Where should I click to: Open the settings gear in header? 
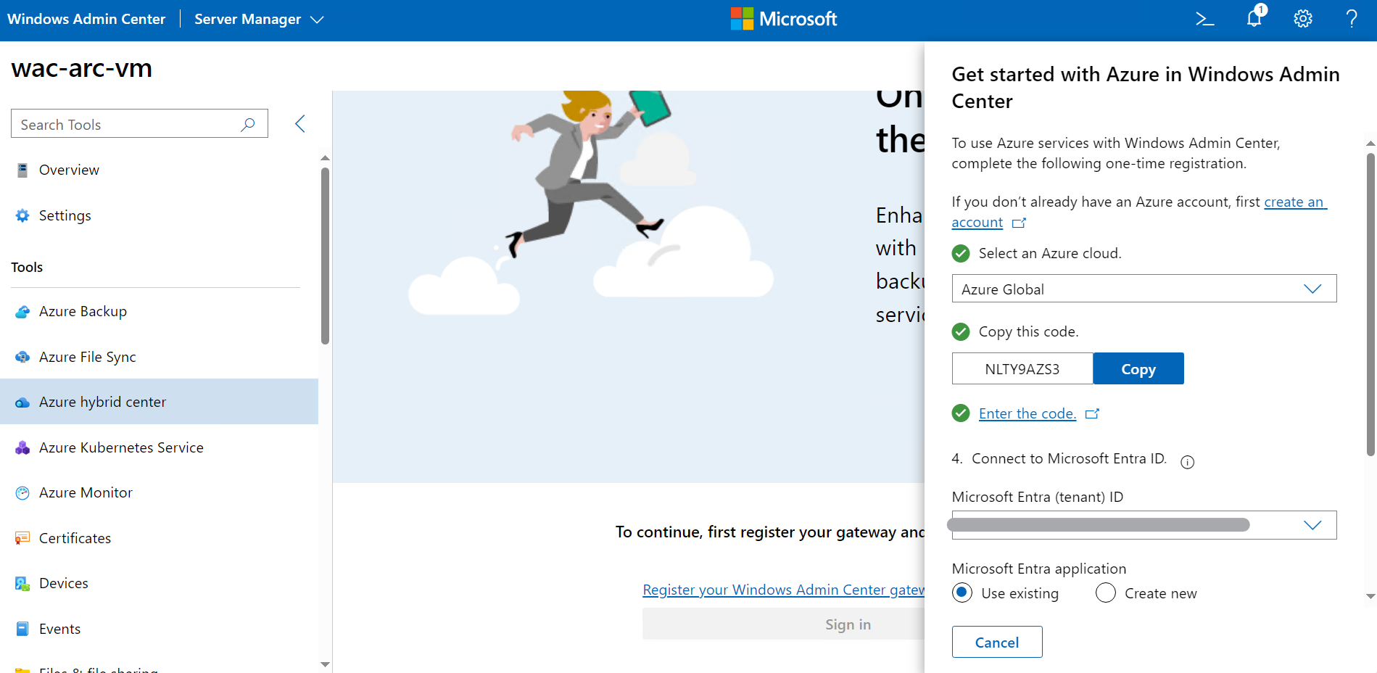[1303, 19]
